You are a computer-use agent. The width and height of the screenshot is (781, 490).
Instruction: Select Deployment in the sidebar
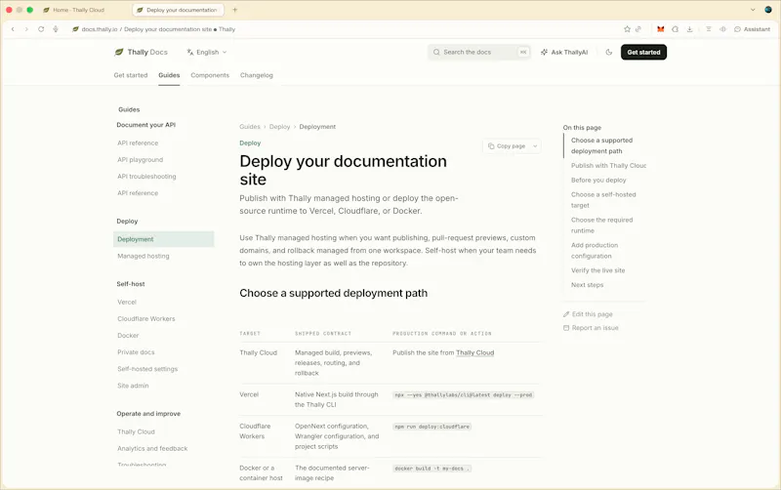click(163, 239)
